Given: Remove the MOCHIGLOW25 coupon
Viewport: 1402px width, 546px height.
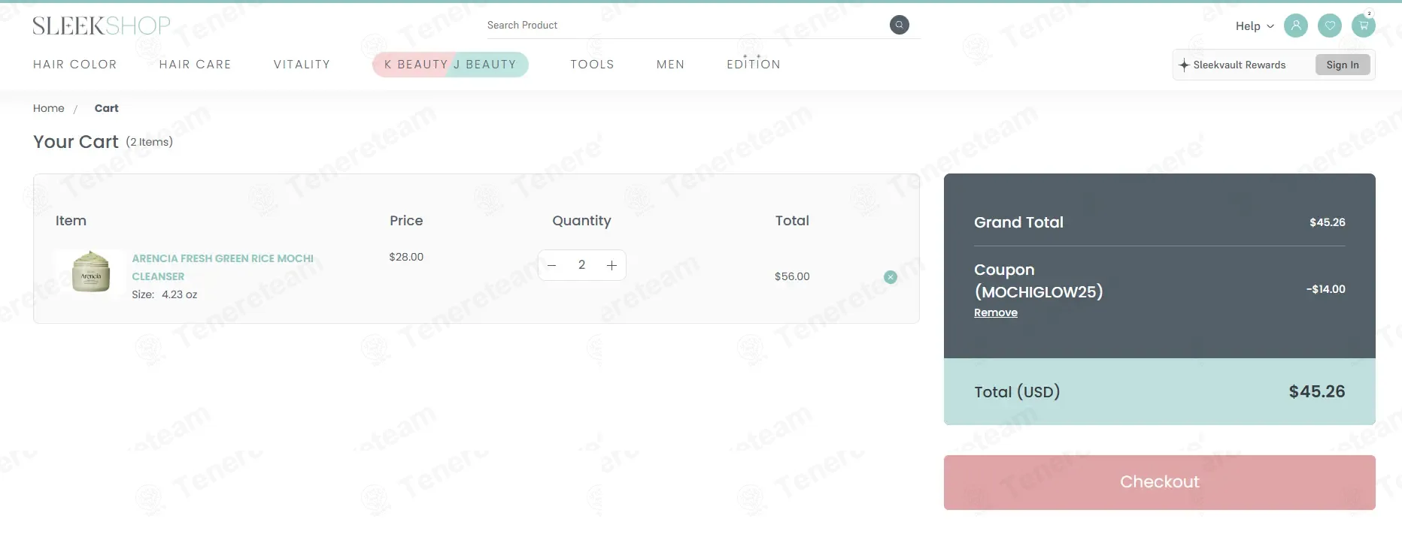Looking at the screenshot, I should click(996, 312).
